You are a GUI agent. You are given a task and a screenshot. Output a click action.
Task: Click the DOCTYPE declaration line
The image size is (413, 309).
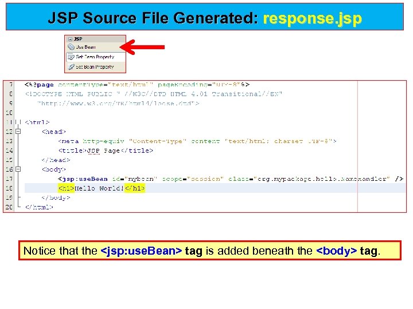(x=154, y=94)
